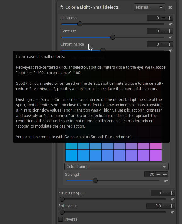Increase Chrominance with plus button
The width and height of the screenshot is (182, 224).
click(170, 44)
